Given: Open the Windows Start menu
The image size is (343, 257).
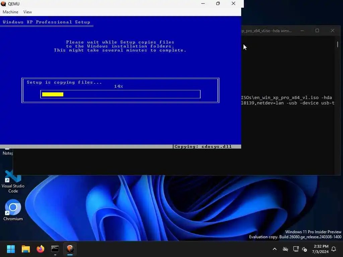Looking at the screenshot, I should click(x=11, y=249).
